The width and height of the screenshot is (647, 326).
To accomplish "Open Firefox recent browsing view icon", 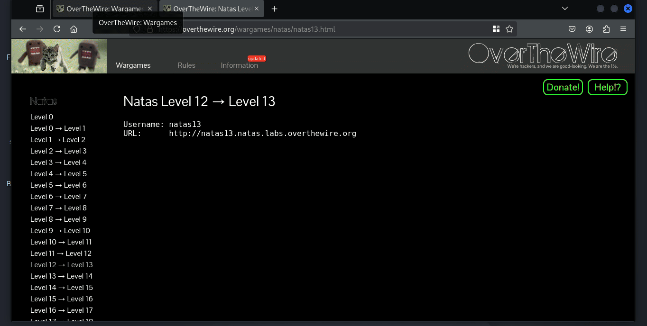I will click(x=40, y=9).
